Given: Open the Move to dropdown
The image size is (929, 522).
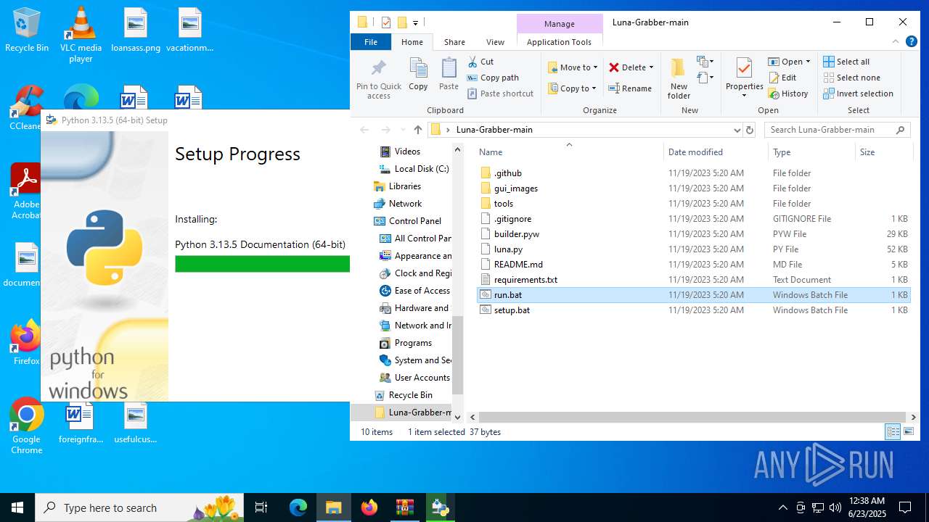Looking at the screenshot, I should point(573,67).
